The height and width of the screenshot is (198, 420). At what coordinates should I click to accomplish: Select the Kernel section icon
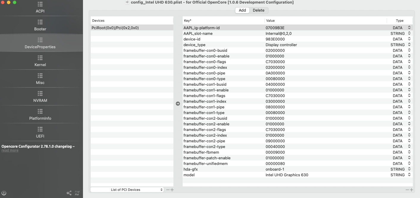tap(40, 58)
